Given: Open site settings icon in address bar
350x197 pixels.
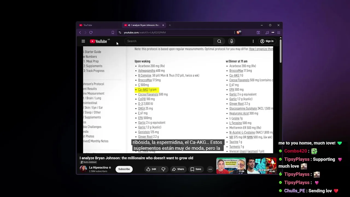Looking at the screenshot, I should click(x=120, y=32).
